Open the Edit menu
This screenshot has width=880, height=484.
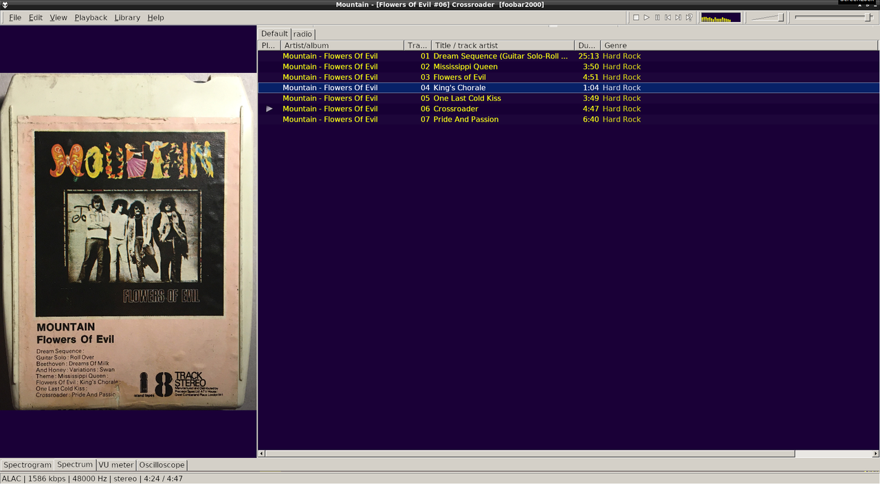(36, 17)
